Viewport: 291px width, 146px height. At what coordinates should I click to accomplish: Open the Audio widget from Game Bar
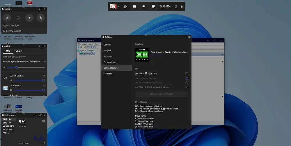(x=144, y=6)
